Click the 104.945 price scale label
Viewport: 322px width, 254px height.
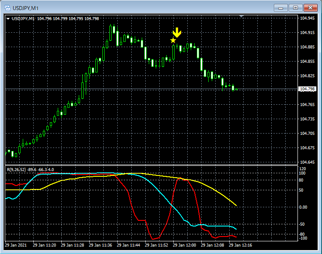point(307,18)
